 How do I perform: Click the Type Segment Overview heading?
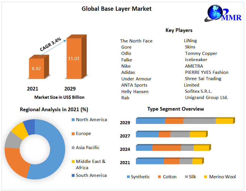tap(175, 109)
